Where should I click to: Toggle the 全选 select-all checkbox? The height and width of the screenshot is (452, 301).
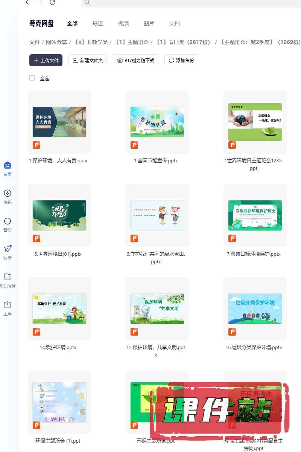tap(32, 78)
